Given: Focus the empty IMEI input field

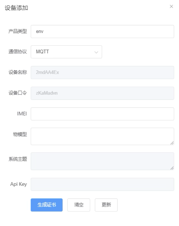Looking at the screenshot, I should point(102,114).
